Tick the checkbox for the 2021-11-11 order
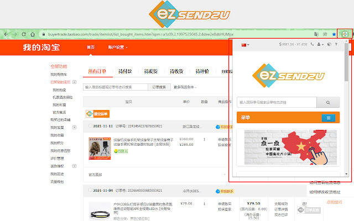 tap(90, 126)
